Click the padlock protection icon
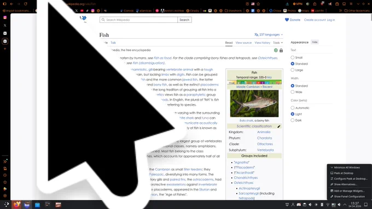 [281, 50]
